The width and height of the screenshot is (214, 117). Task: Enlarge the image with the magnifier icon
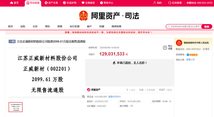(83, 97)
